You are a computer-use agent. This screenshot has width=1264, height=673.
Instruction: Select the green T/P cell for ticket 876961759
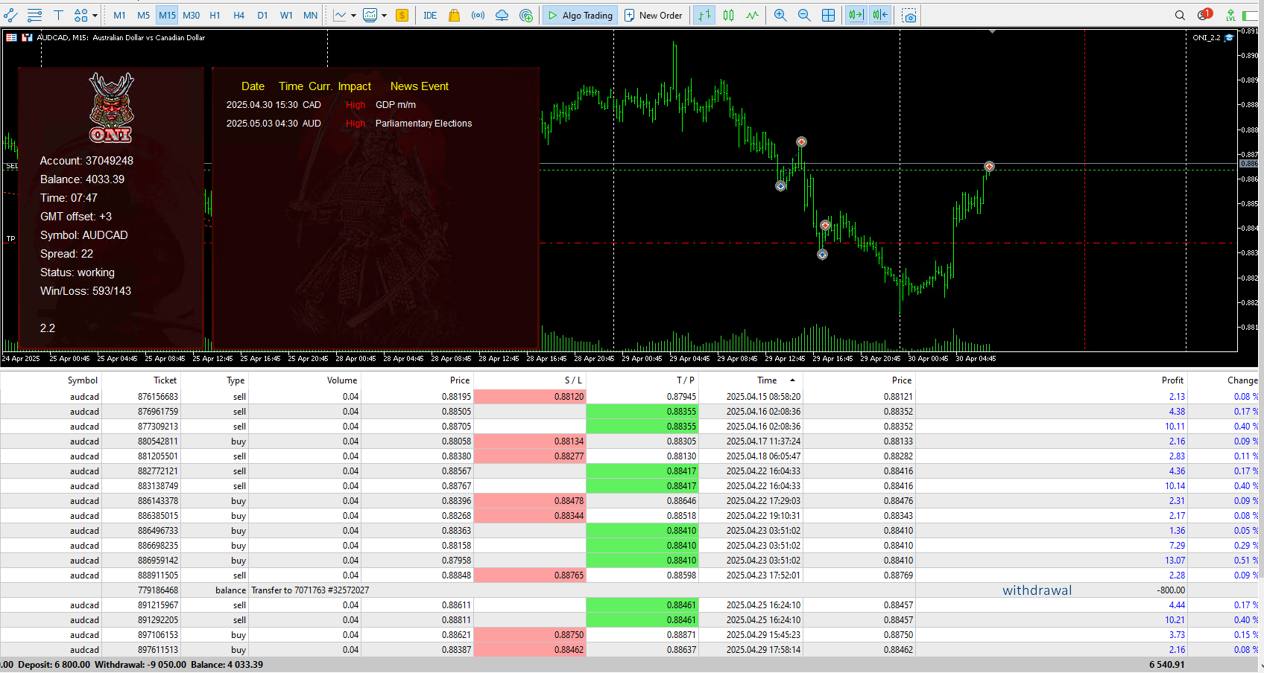click(642, 412)
